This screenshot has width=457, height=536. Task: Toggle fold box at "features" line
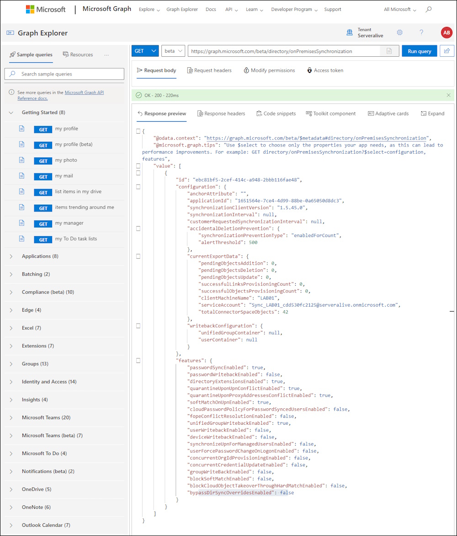pos(138,361)
